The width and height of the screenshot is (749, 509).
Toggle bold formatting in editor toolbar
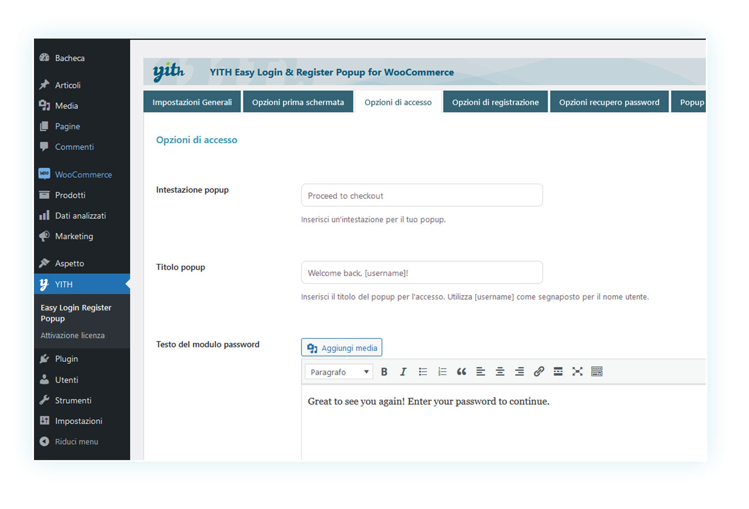(x=384, y=372)
